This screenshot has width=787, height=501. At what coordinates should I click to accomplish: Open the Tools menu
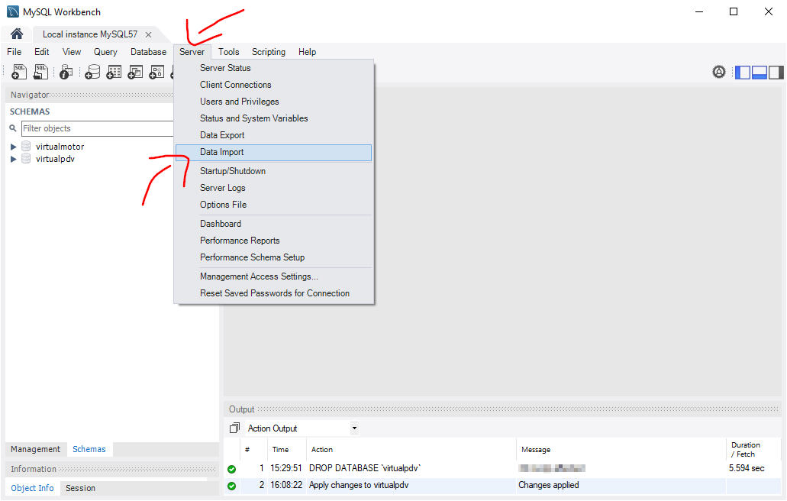point(228,52)
